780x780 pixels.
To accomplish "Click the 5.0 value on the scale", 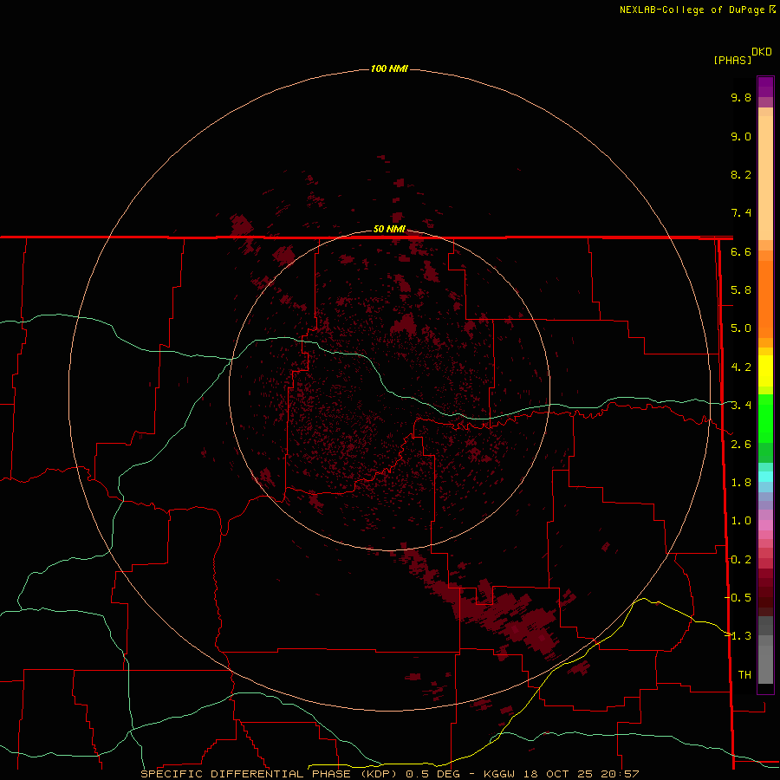I will (x=741, y=328).
